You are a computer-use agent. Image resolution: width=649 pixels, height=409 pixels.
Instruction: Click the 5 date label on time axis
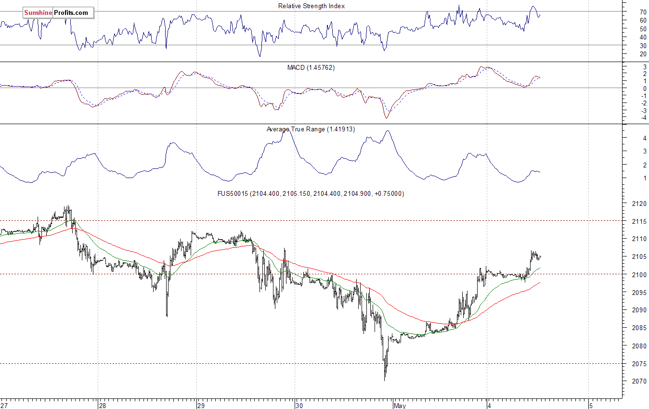(x=591, y=405)
